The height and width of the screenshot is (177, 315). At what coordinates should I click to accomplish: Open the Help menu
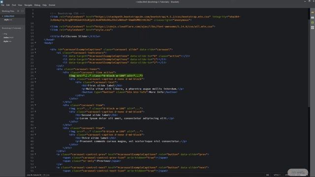click(44, 5)
